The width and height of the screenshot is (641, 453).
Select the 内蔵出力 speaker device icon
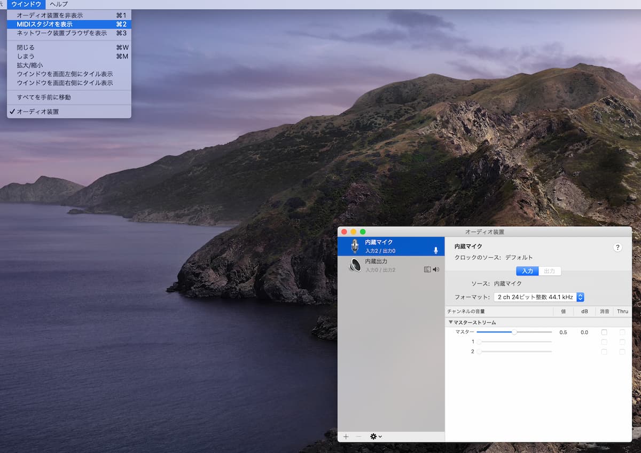tap(355, 265)
